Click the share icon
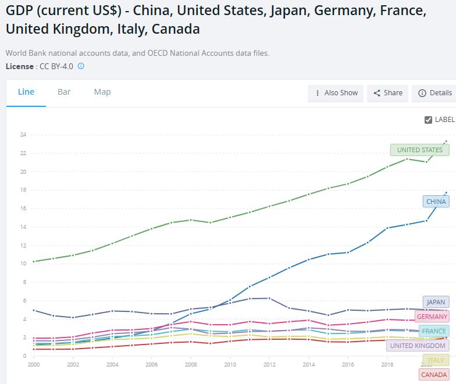 pos(377,93)
